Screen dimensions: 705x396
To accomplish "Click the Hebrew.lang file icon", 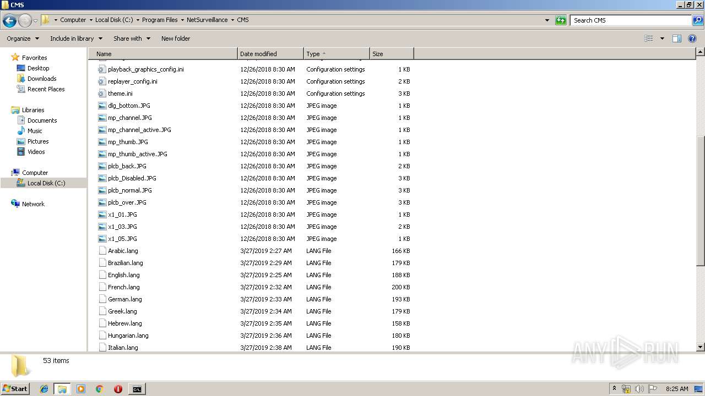I will (101, 323).
